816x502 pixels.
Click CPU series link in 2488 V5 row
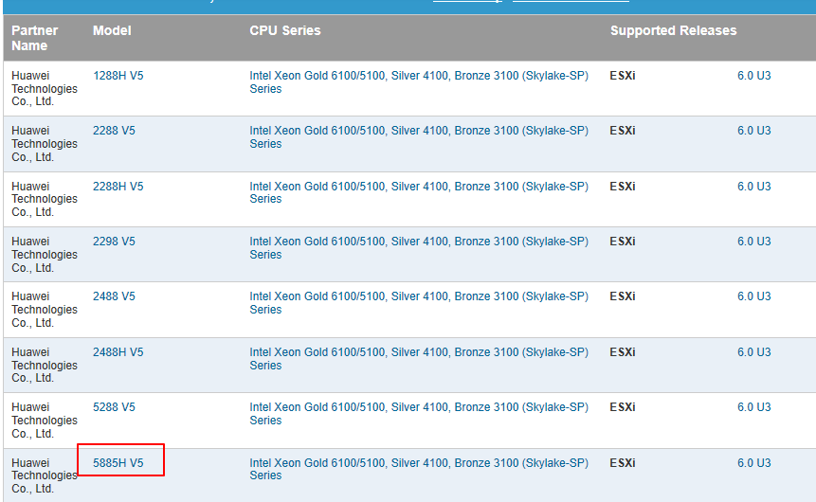(419, 303)
